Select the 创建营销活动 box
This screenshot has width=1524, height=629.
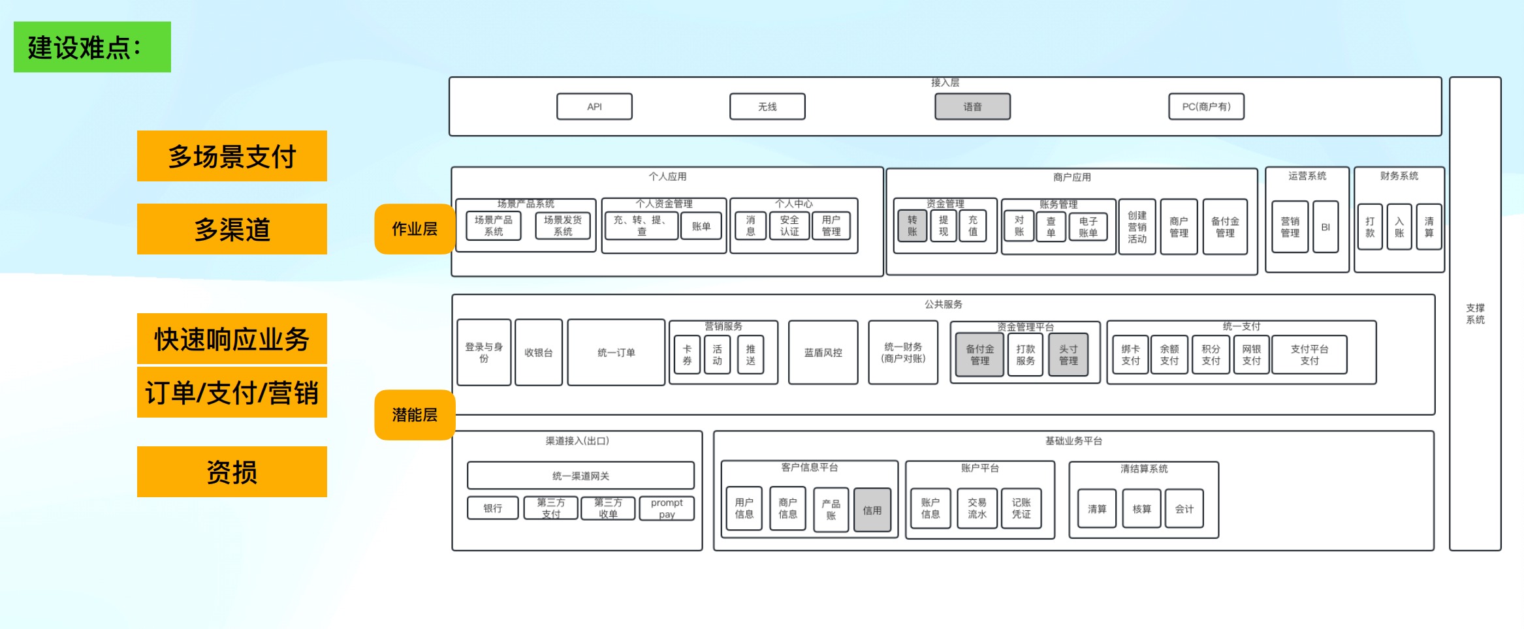click(x=1137, y=226)
